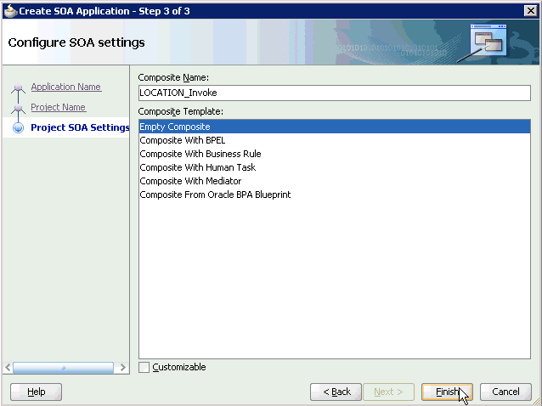
Task: Click the Cancel button
Action: coord(505,392)
